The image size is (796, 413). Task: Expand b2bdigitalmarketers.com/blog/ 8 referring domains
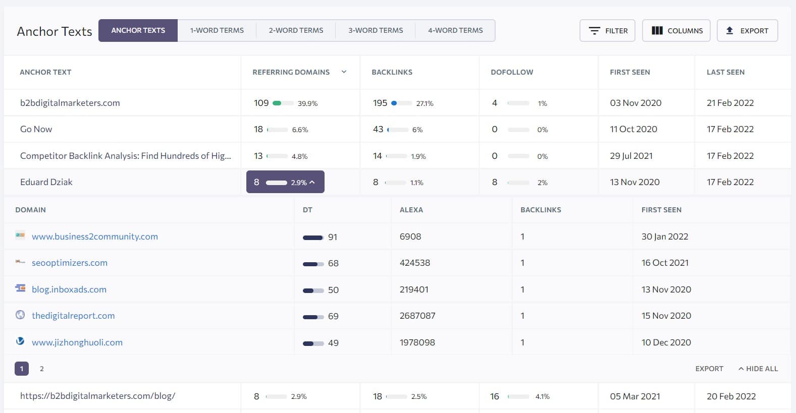pyautogui.click(x=281, y=396)
